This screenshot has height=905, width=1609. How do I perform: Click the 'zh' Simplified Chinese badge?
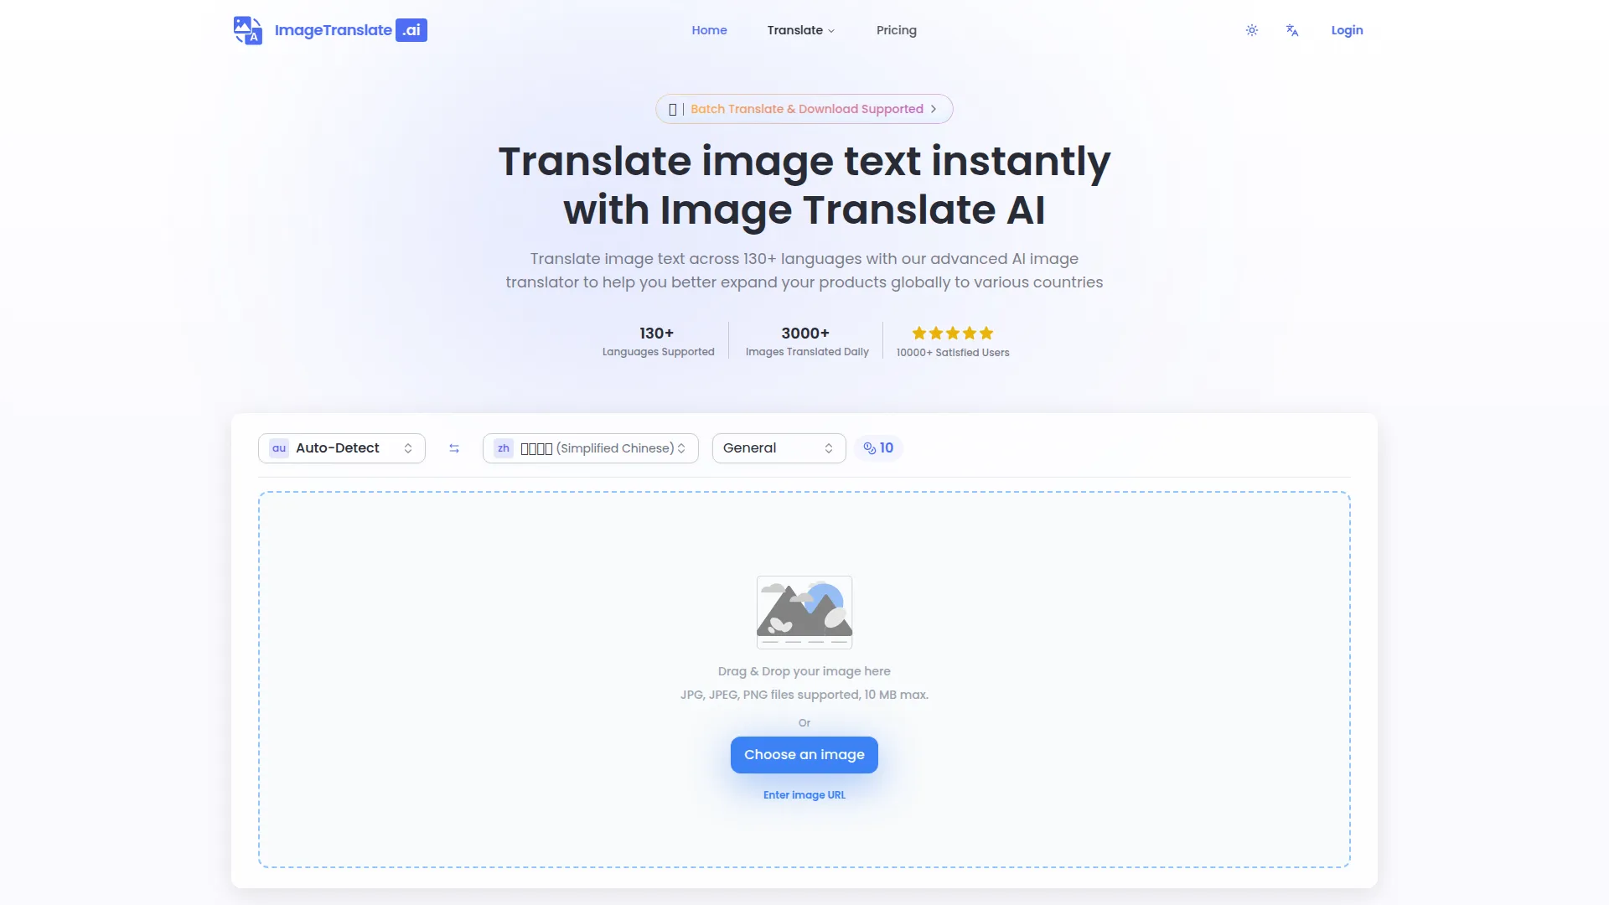tap(504, 448)
